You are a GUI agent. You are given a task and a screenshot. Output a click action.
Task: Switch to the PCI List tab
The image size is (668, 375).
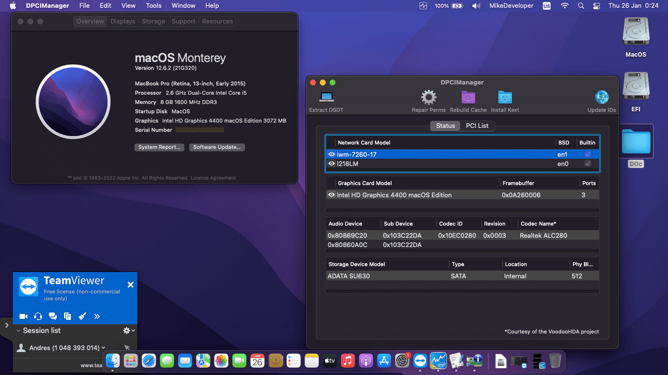(x=477, y=126)
